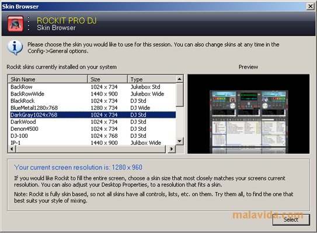Click the list's scroll down arrow
This screenshot has height=233, width=317.
(x=180, y=141)
